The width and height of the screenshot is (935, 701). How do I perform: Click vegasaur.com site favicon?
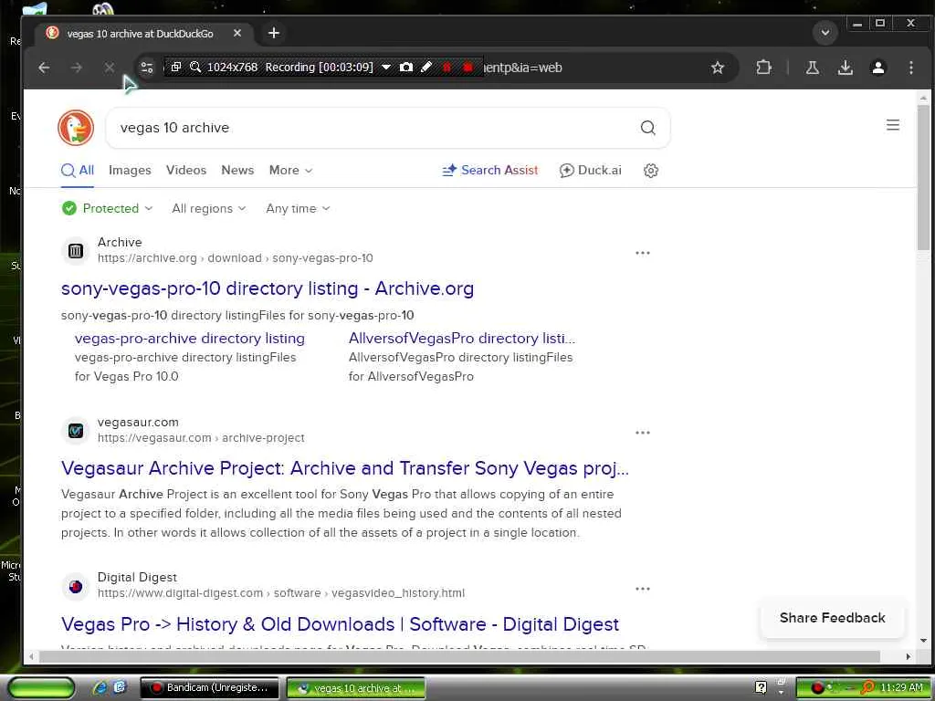pyautogui.click(x=76, y=431)
